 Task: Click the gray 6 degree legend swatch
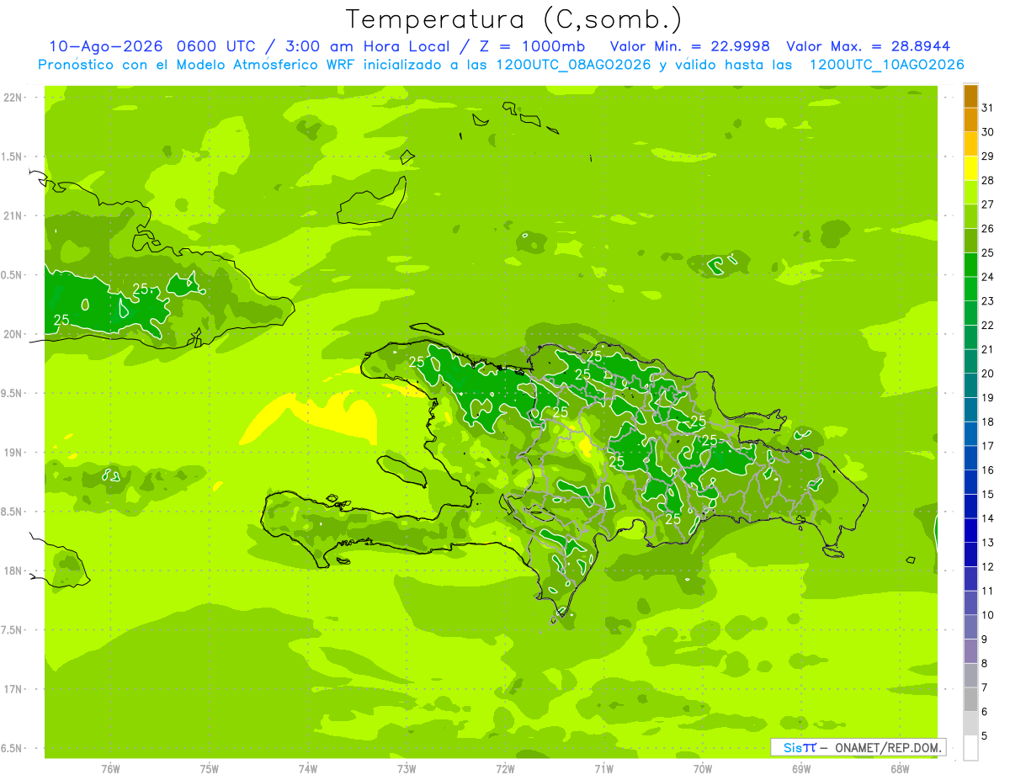[970, 700]
